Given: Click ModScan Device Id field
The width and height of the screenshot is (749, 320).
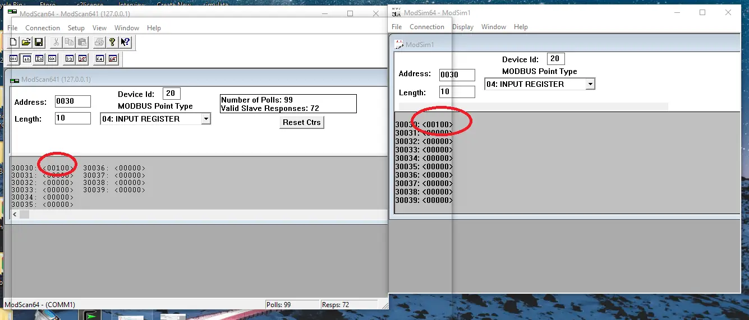Looking at the screenshot, I should click(x=172, y=94).
